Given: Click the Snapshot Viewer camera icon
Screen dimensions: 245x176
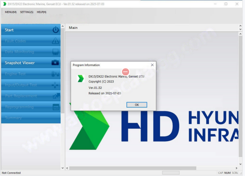Looking at the screenshot, I should click(55, 63).
